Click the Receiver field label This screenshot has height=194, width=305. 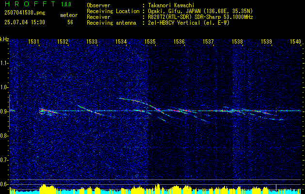tap(98, 17)
